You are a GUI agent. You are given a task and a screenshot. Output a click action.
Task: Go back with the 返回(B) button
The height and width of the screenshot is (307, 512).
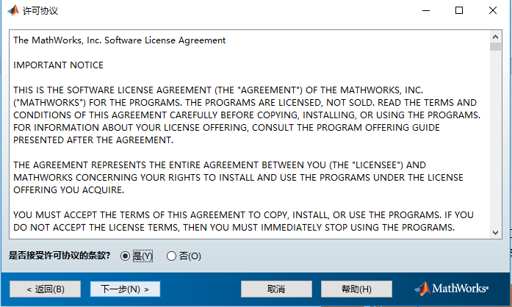(x=45, y=289)
